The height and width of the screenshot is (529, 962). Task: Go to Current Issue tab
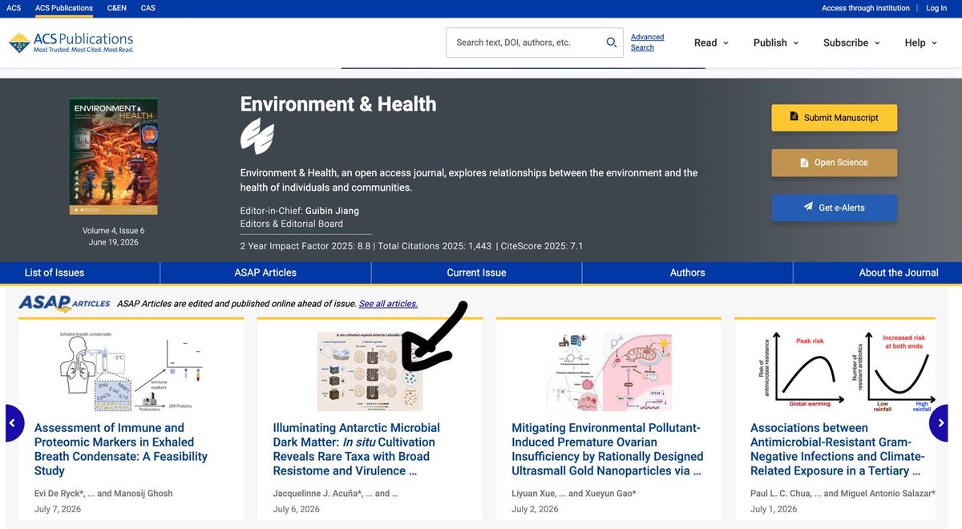click(476, 273)
